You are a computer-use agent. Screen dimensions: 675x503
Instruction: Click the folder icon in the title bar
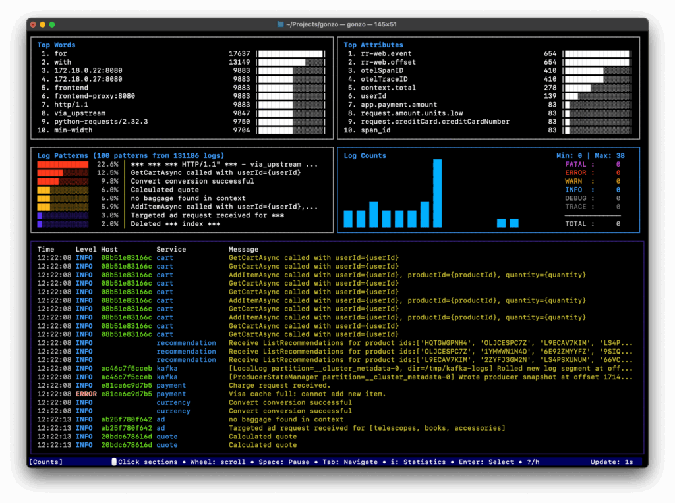click(x=280, y=24)
